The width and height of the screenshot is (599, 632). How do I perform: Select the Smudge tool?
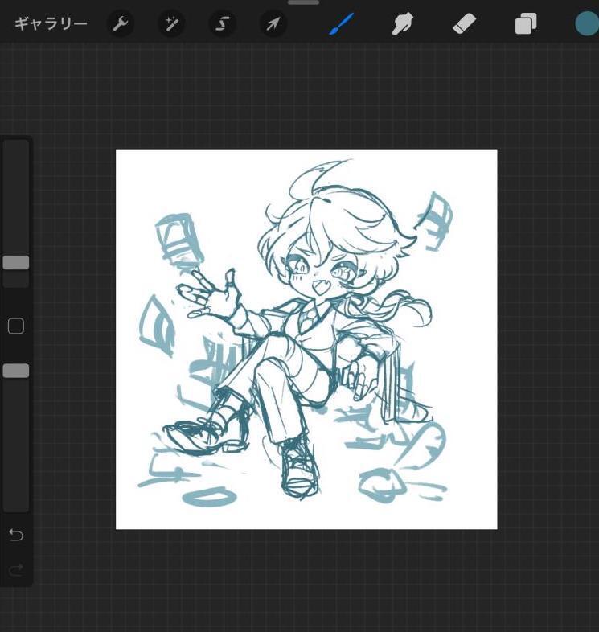click(x=402, y=24)
